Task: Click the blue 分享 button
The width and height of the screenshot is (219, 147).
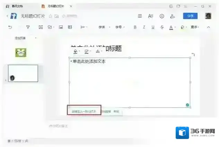Action: click(x=190, y=16)
